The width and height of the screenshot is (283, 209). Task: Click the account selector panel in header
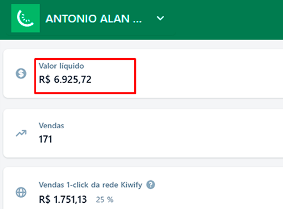(91, 18)
